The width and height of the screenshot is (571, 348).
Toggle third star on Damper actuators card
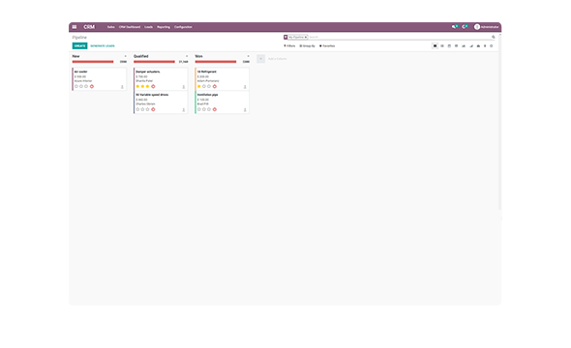(147, 87)
